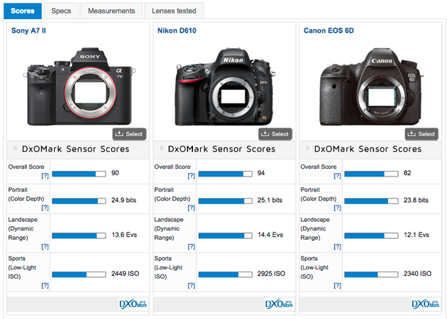The image size is (447, 319).
Task: Click 'Overall Score' label in Canon EOS 6D column
Action: pyautogui.click(x=319, y=167)
